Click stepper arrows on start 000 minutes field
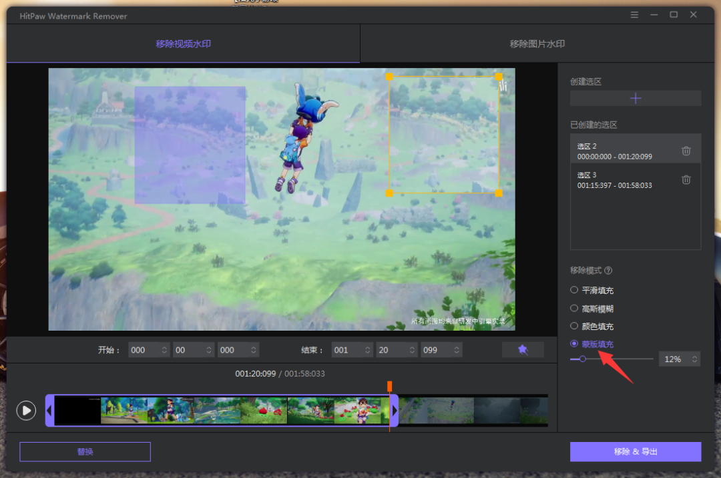The width and height of the screenshot is (721, 478). pyautogui.click(x=164, y=350)
